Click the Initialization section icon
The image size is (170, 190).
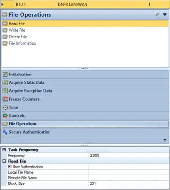click(5, 75)
